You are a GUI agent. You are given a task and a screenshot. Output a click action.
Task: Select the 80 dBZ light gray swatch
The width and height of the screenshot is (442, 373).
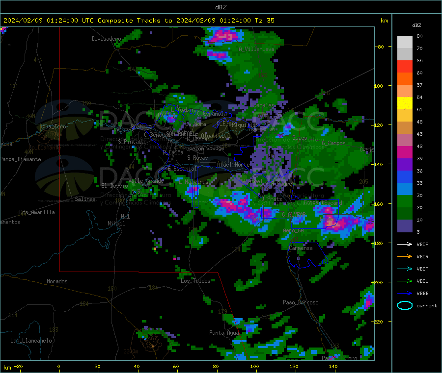[x=405, y=42]
